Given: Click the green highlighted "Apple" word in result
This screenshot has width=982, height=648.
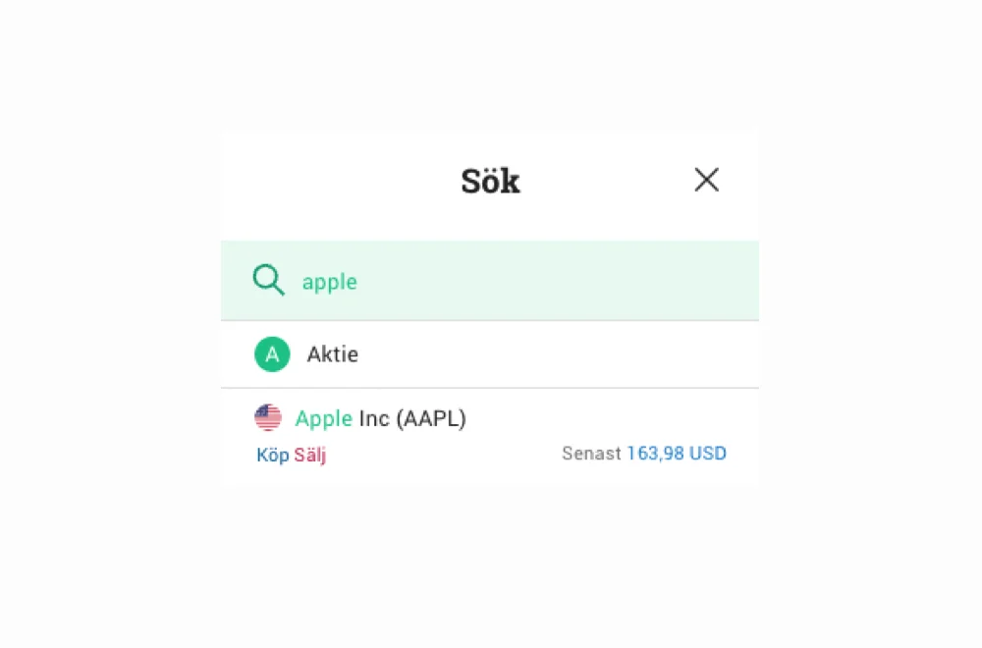Looking at the screenshot, I should click(x=324, y=419).
